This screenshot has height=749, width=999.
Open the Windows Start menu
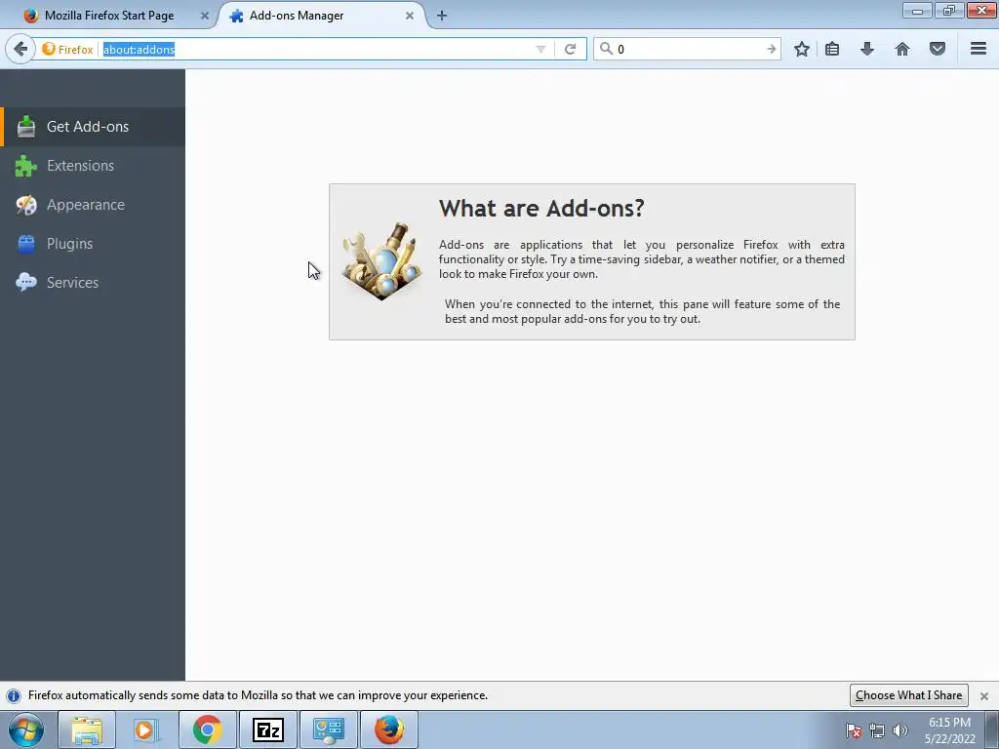[x=26, y=729]
